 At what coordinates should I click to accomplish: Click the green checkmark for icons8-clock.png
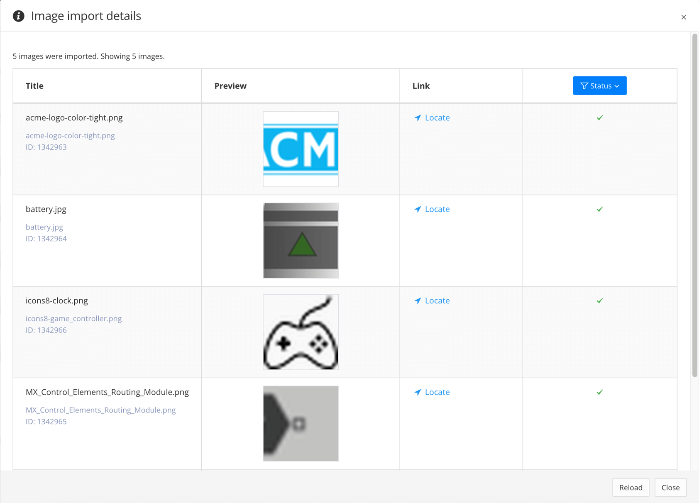[x=599, y=300]
